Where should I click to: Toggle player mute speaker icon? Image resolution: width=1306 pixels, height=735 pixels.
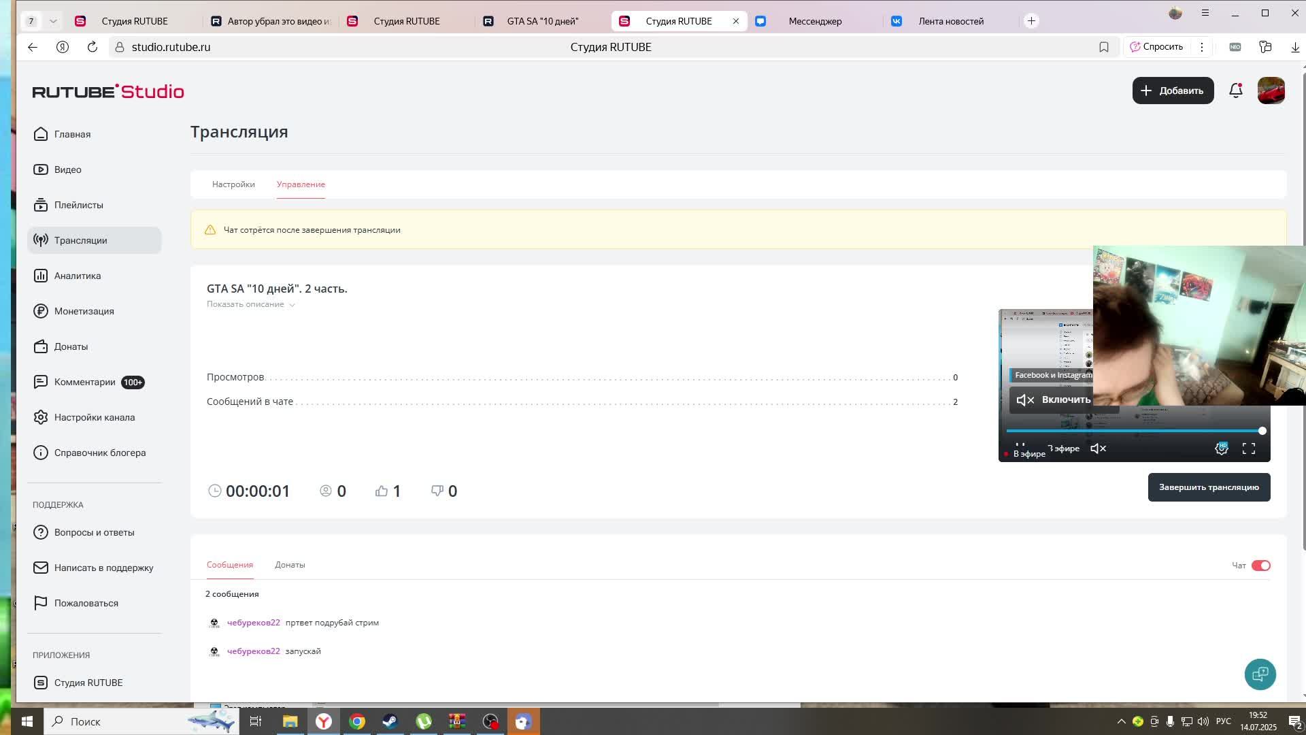click(x=1098, y=448)
